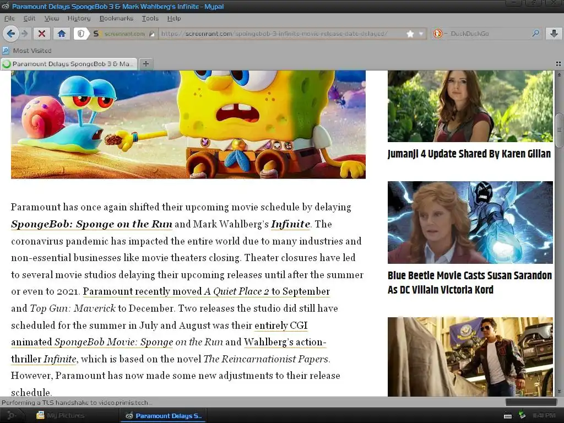Open the History menu
The height and width of the screenshot is (423, 564).
[x=79, y=18]
